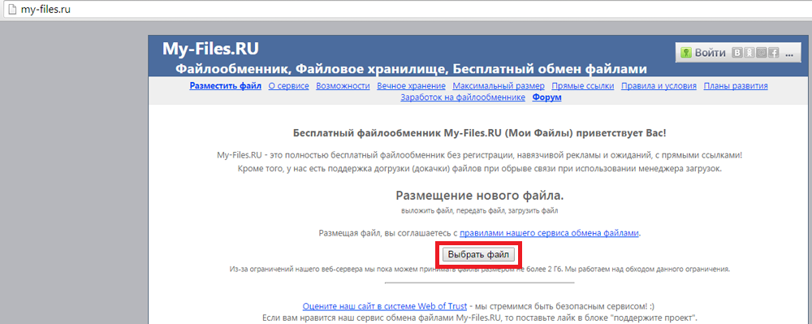This screenshot has width=812, height=324.
Task: Go to Возможности section
Action: pos(343,86)
